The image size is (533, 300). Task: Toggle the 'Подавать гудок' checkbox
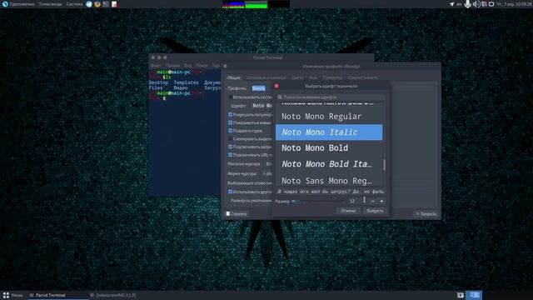230,131
